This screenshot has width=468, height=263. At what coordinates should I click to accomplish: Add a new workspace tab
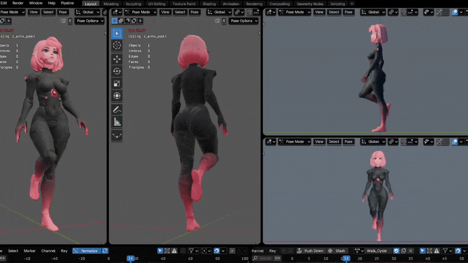click(352, 4)
